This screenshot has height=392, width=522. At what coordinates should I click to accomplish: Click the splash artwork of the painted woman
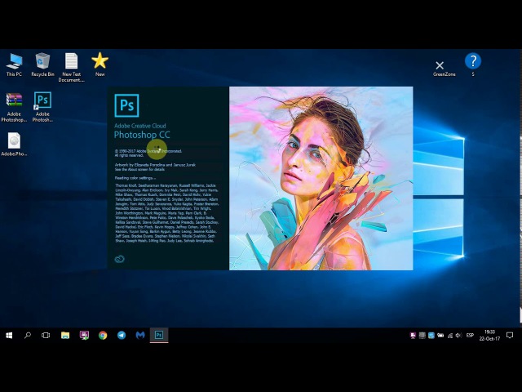pyautogui.click(x=321, y=178)
